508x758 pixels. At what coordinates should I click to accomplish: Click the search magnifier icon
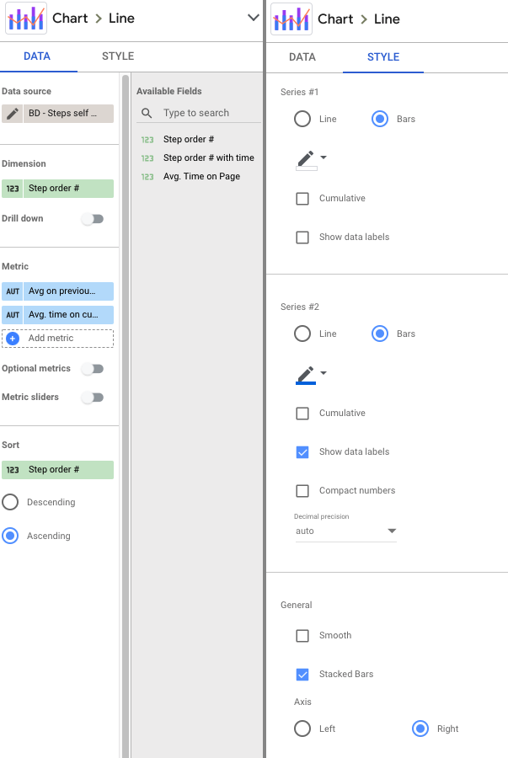click(147, 113)
